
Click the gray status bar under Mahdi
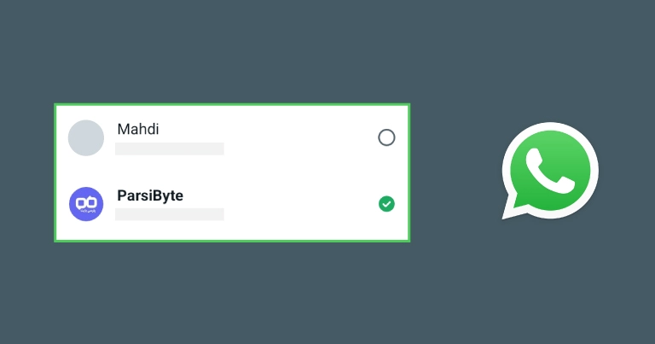click(x=170, y=149)
